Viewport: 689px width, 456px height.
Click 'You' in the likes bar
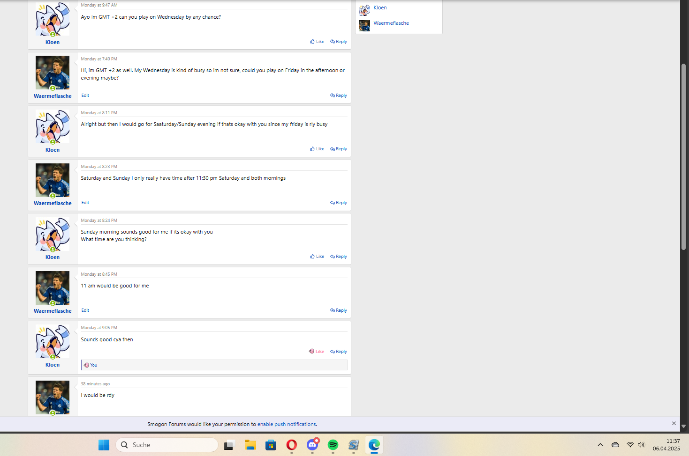94,365
